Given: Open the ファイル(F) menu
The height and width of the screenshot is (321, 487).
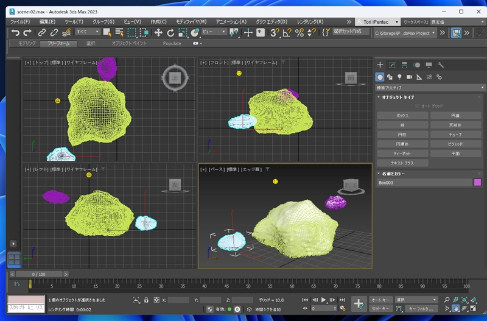Looking at the screenshot, I should click(x=20, y=22).
